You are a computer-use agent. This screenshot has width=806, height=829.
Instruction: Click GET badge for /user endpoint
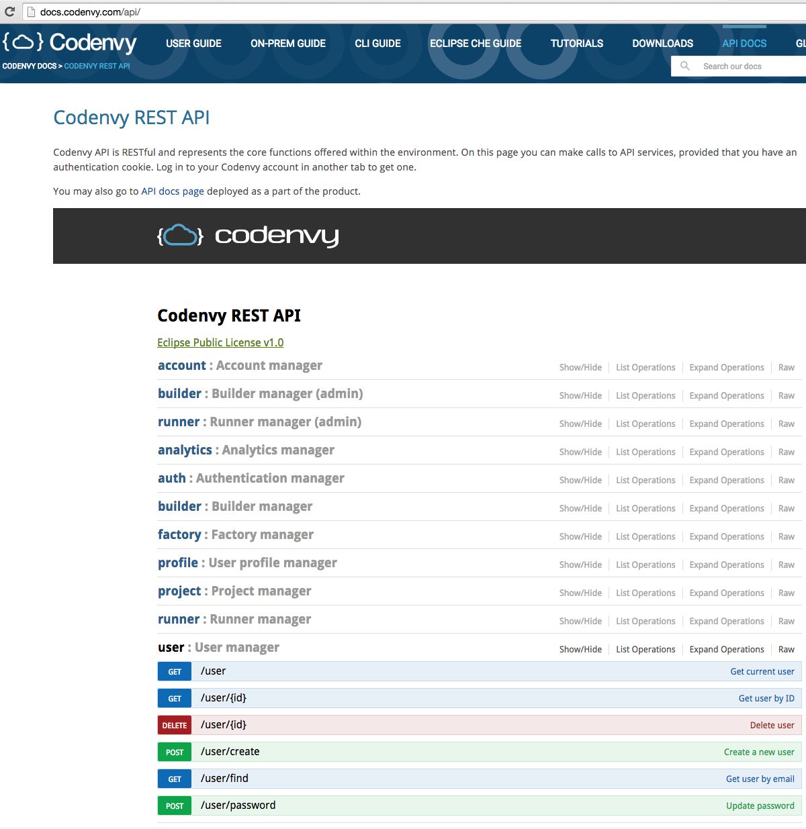pyautogui.click(x=175, y=671)
